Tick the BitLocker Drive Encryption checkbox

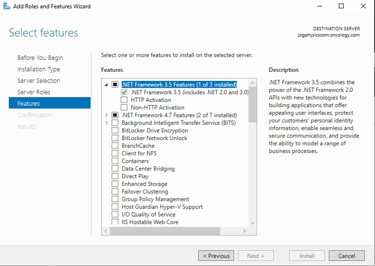click(115, 130)
